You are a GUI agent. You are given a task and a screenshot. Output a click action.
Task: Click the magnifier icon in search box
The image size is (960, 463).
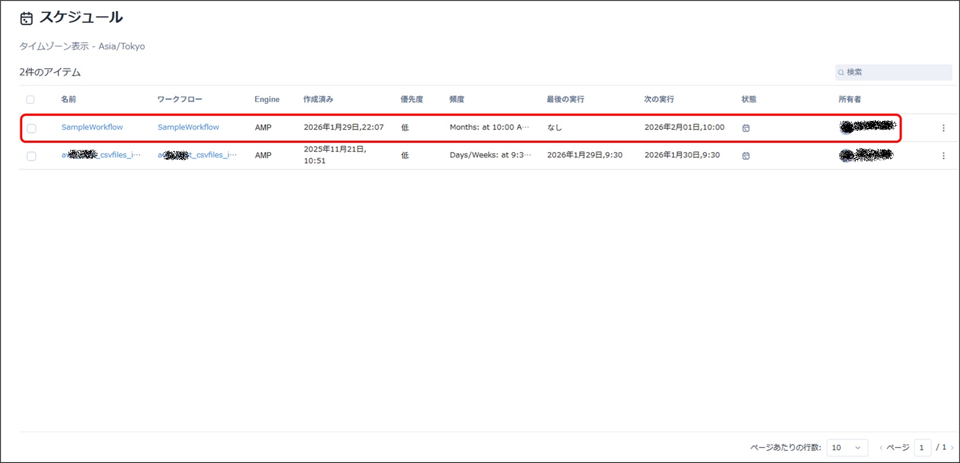tap(841, 72)
